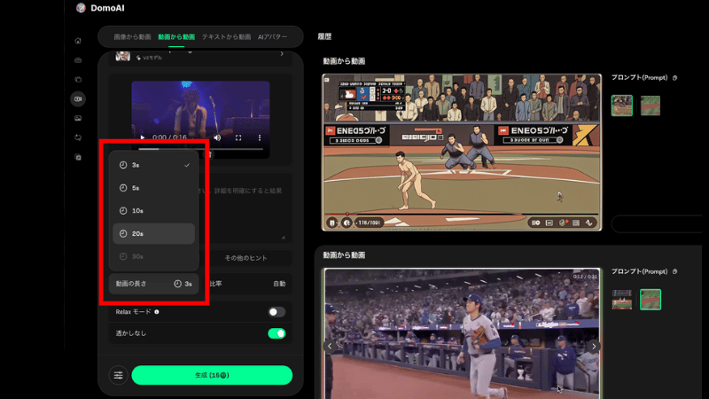Copy the first プロンプト(Prompt) text

click(x=674, y=78)
